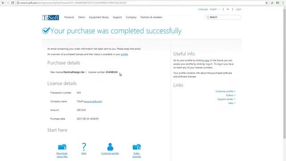The height and width of the screenshot is (161, 286).
Task: Click the purchase completed successfully heading
Action: [116, 31]
